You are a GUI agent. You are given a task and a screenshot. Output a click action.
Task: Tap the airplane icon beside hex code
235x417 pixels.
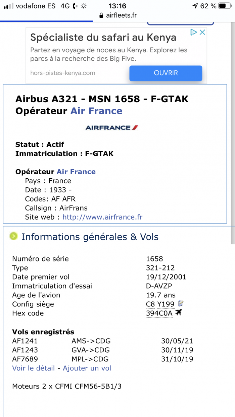(178, 313)
